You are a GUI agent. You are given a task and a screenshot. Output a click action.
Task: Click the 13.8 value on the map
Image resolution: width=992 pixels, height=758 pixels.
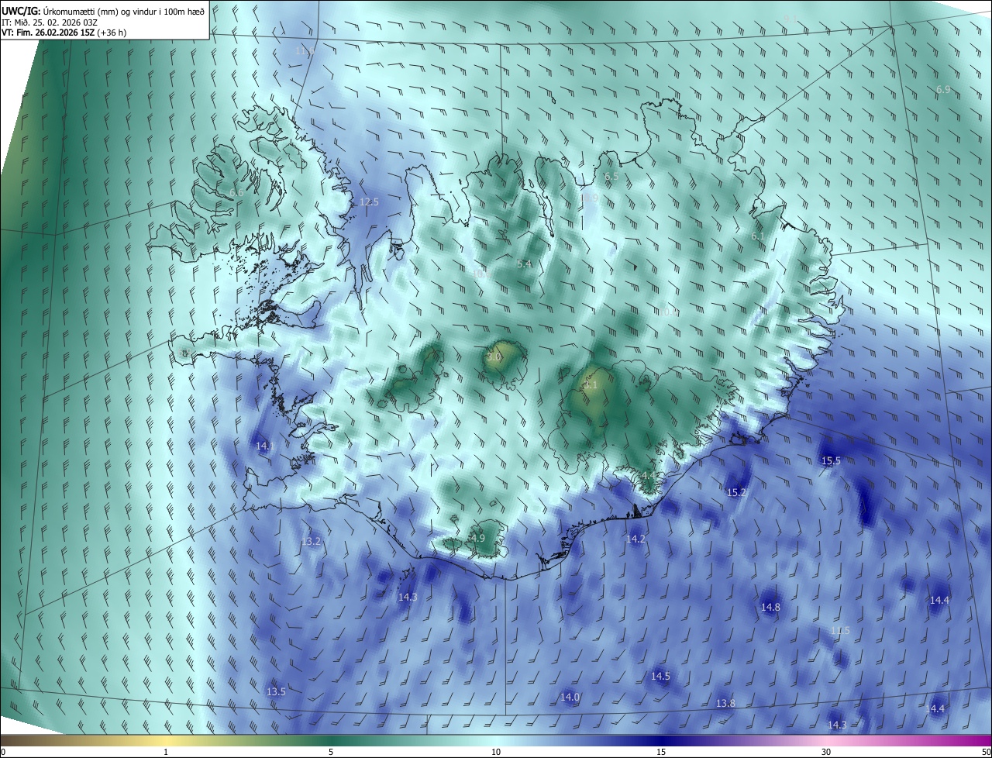pos(725,703)
